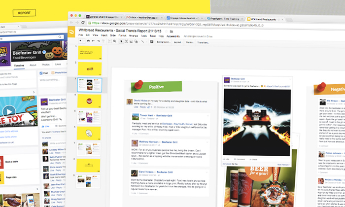
Task: Open the Likes tab on Facebook page
Action: click(x=58, y=64)
